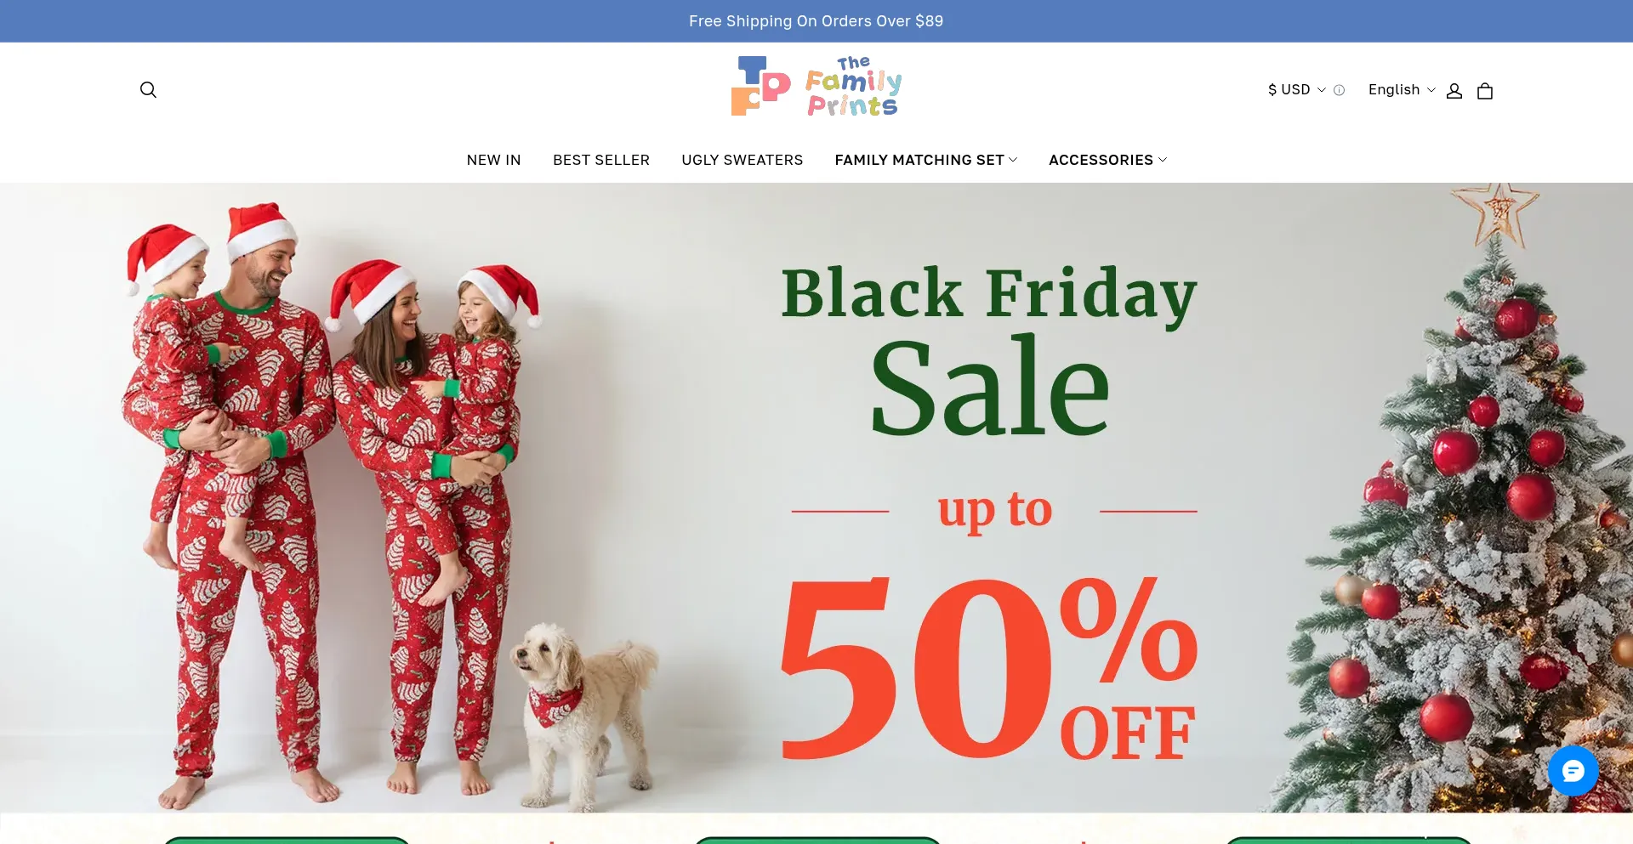Expand the USD currency selector

point(1296,90)
